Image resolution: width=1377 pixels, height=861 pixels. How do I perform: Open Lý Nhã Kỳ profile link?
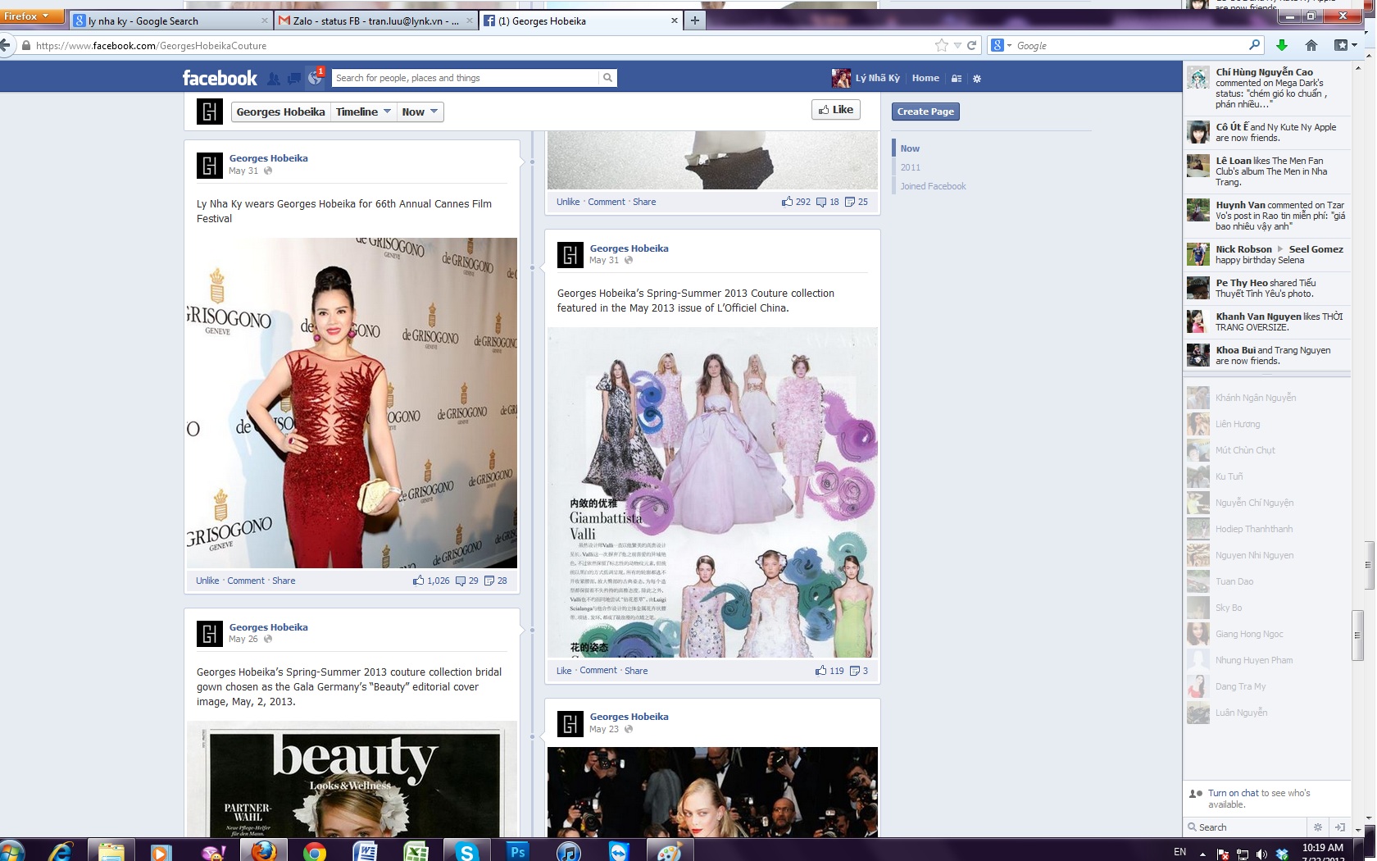pyautogui.click(x=866, y=78)
